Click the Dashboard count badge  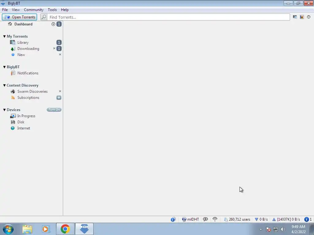(x=59, y=24)
